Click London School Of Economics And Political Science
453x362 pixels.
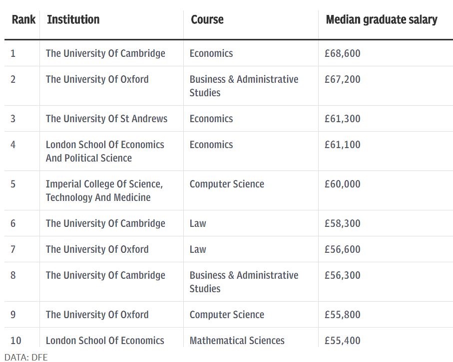105,151
